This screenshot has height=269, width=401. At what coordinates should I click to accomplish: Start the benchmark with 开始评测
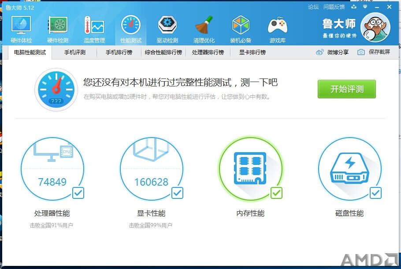pos(347,89)
